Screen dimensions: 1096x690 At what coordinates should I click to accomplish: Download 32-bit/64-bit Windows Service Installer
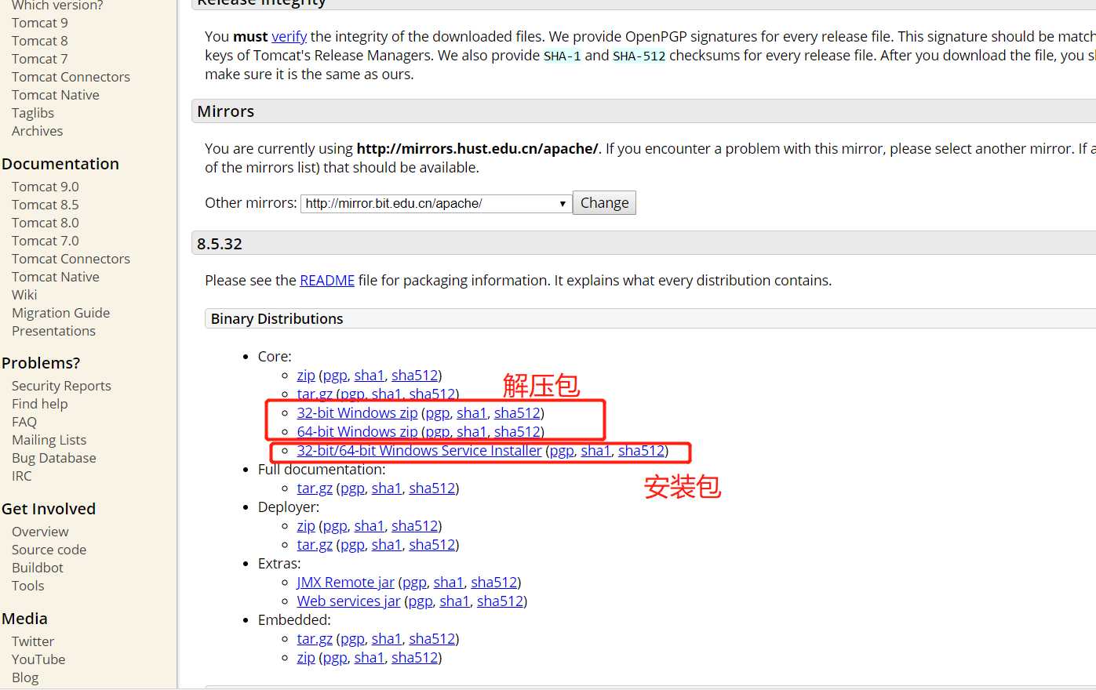point(419,450)
